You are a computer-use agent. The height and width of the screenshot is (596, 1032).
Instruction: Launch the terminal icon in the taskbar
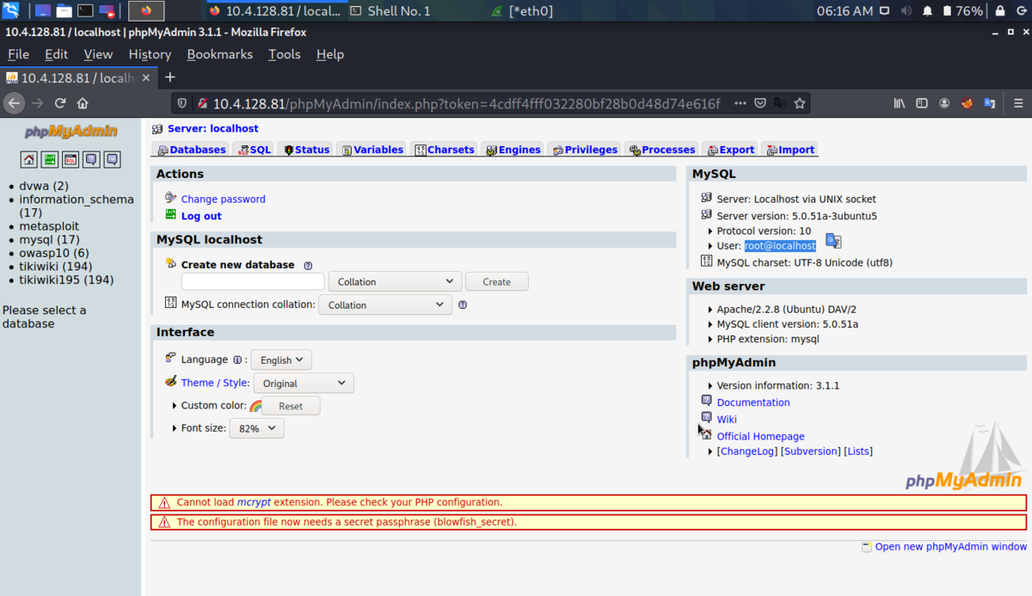point(85,11)
